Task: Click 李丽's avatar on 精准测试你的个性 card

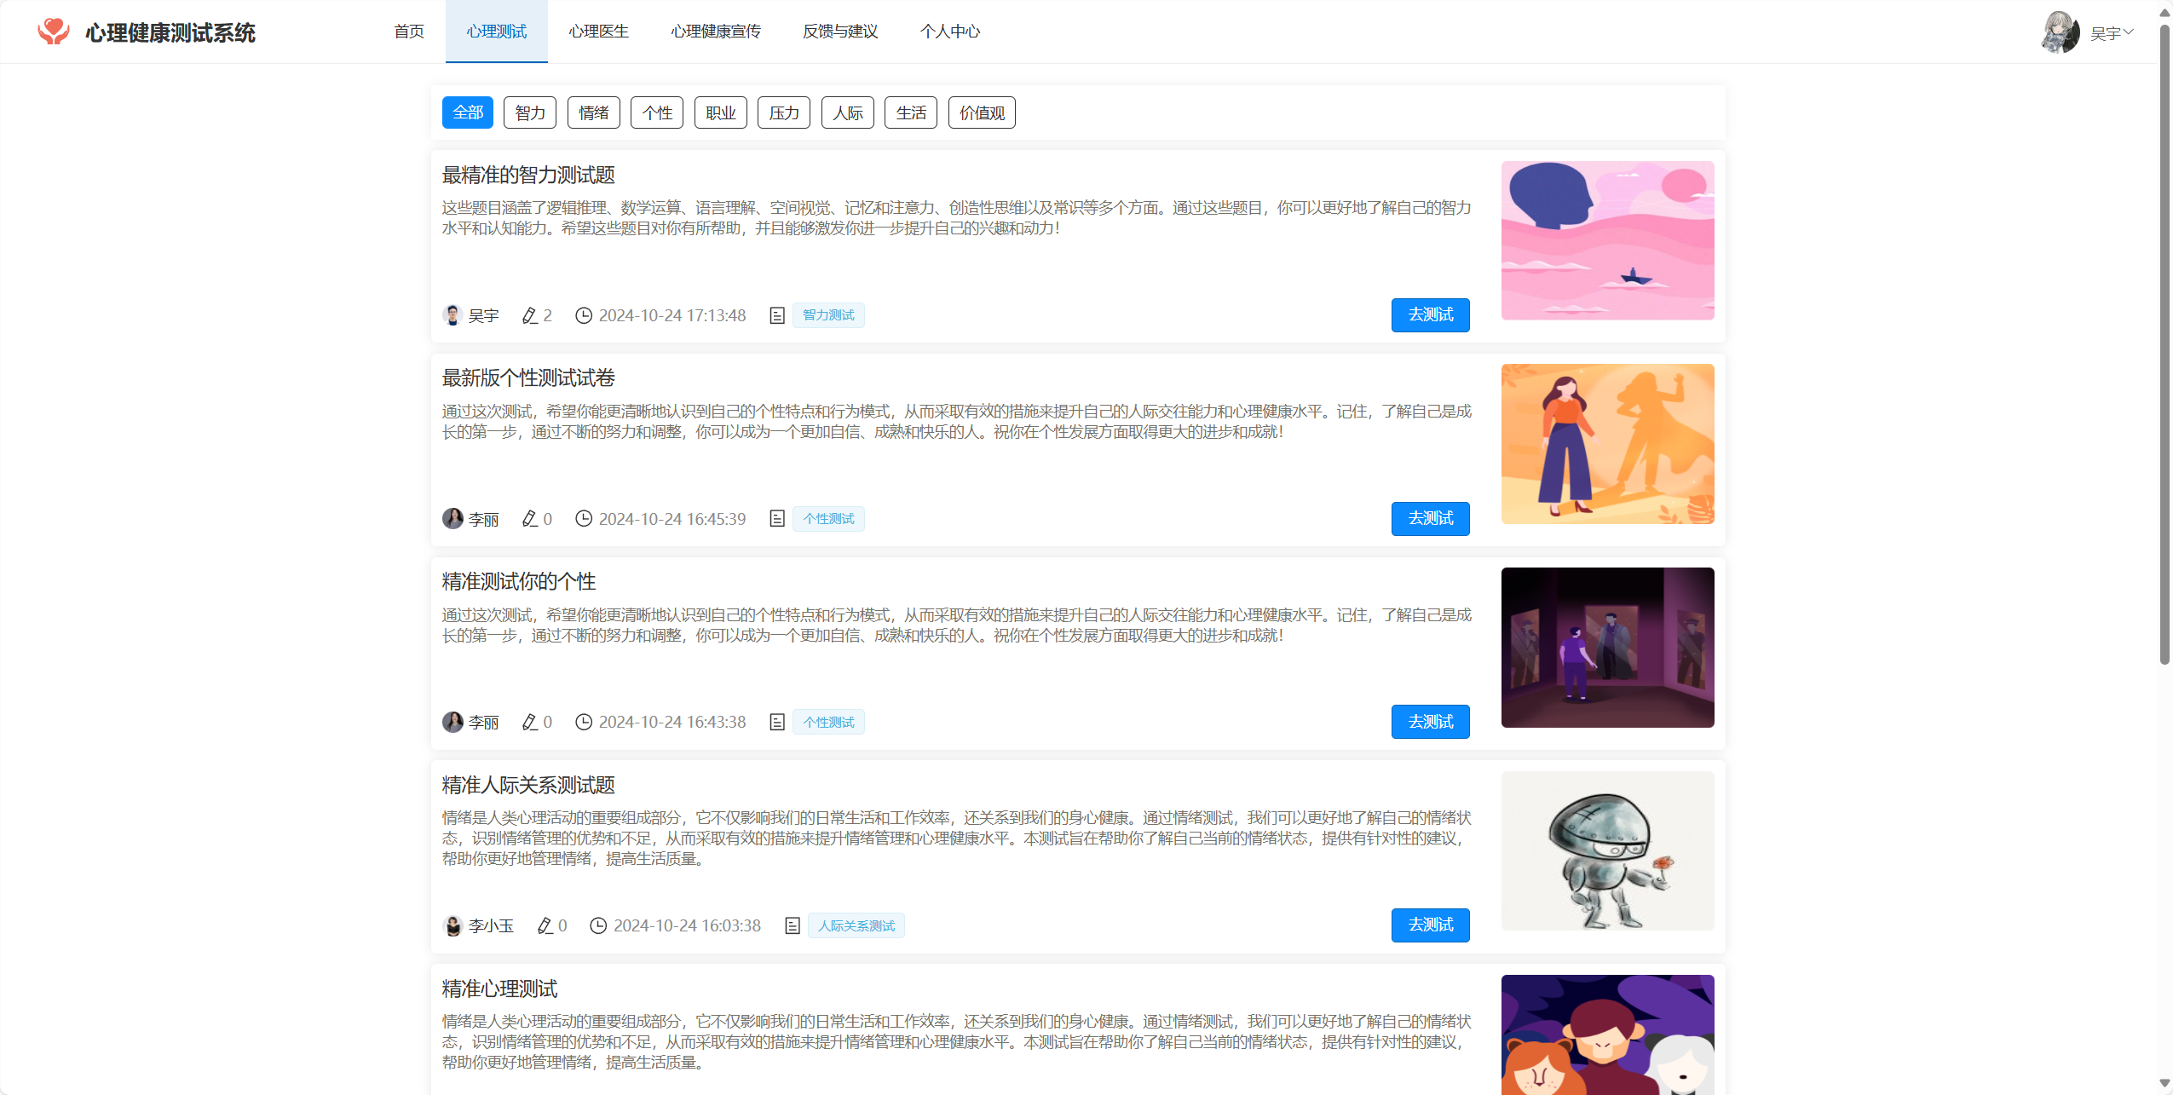Action: point(452,722)
